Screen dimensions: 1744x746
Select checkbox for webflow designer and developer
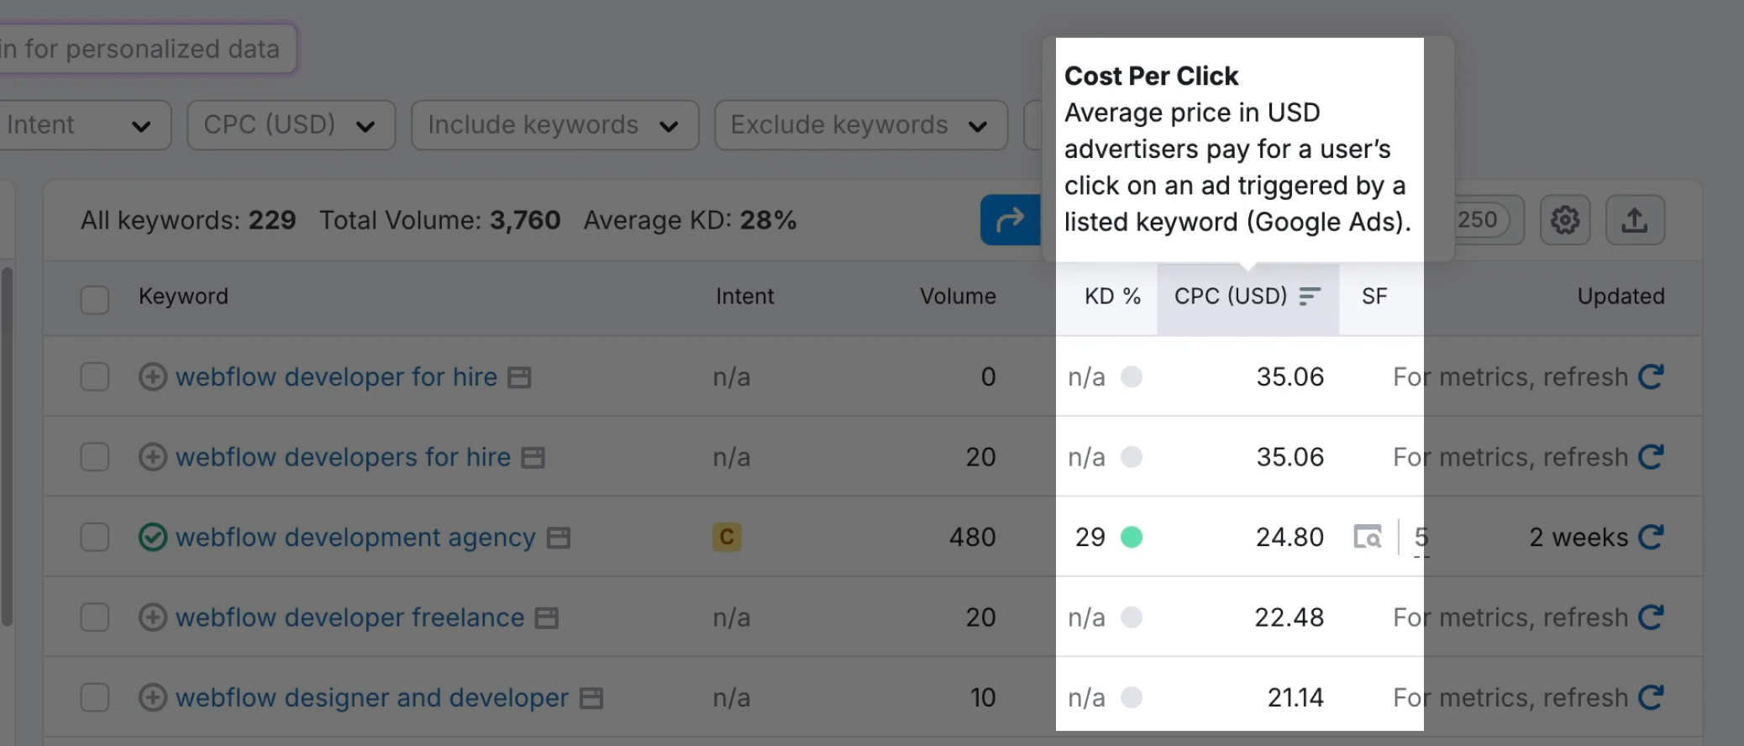95,697
